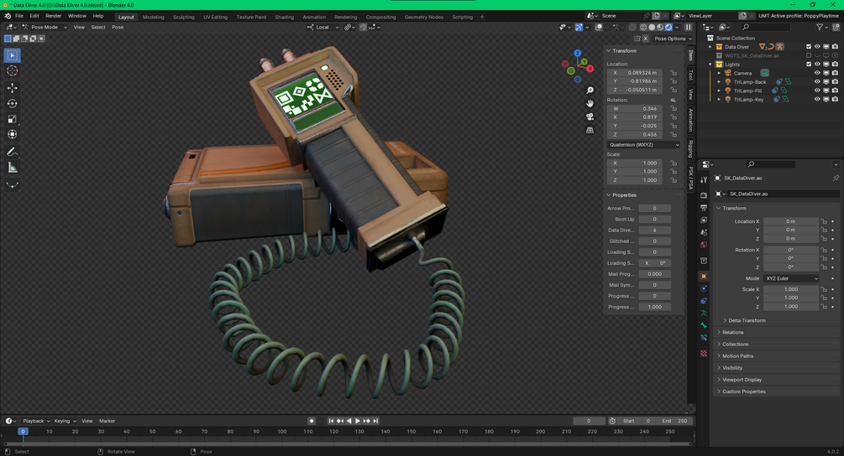844x456 pixels.
Task: Open the XYZ Euler mode dropdown
Action: [791, 278]
